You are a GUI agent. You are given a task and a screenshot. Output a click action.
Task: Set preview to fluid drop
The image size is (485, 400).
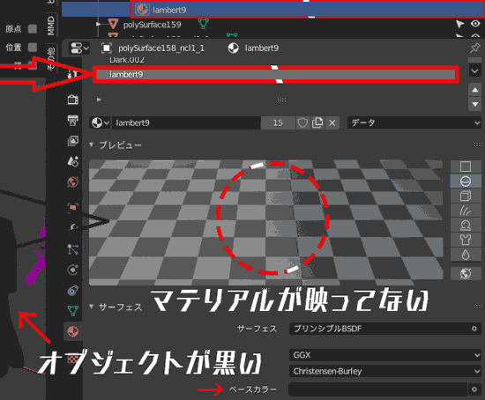pyautogui.click(x=466, y=255)
